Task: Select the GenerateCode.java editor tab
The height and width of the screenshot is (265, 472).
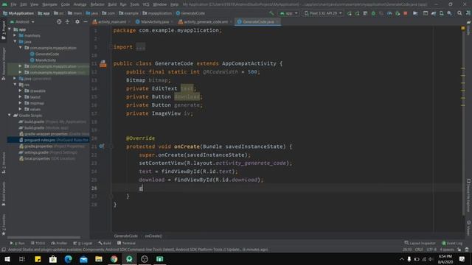Action: coord(257,21)
